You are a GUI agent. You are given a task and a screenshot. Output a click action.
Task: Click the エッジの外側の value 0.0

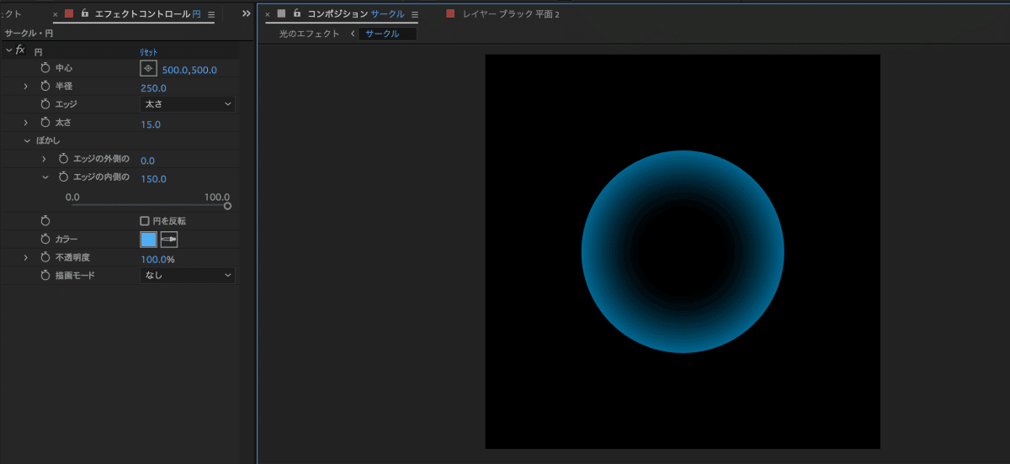coord(147,161)
